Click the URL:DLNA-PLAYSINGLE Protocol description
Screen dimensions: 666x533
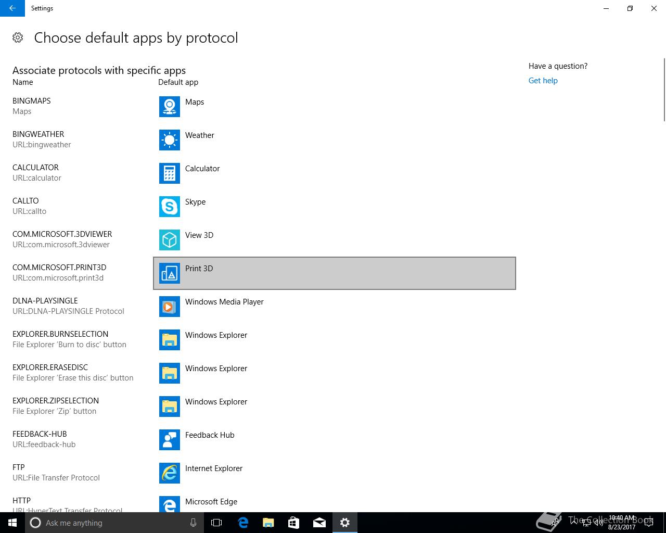68,311
